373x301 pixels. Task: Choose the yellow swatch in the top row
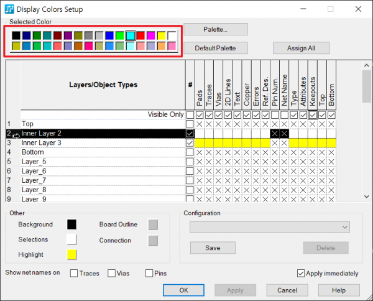[x=162, y=35]
